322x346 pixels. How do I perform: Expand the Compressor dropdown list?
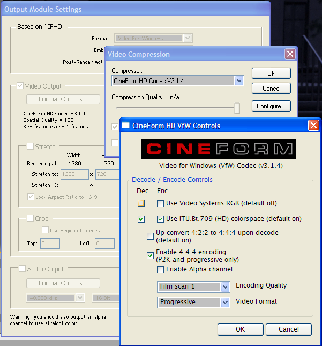(239, 81)
